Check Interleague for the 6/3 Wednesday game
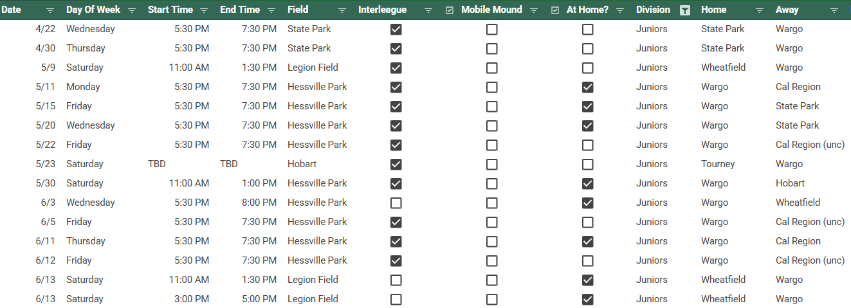 click(396, 203)
